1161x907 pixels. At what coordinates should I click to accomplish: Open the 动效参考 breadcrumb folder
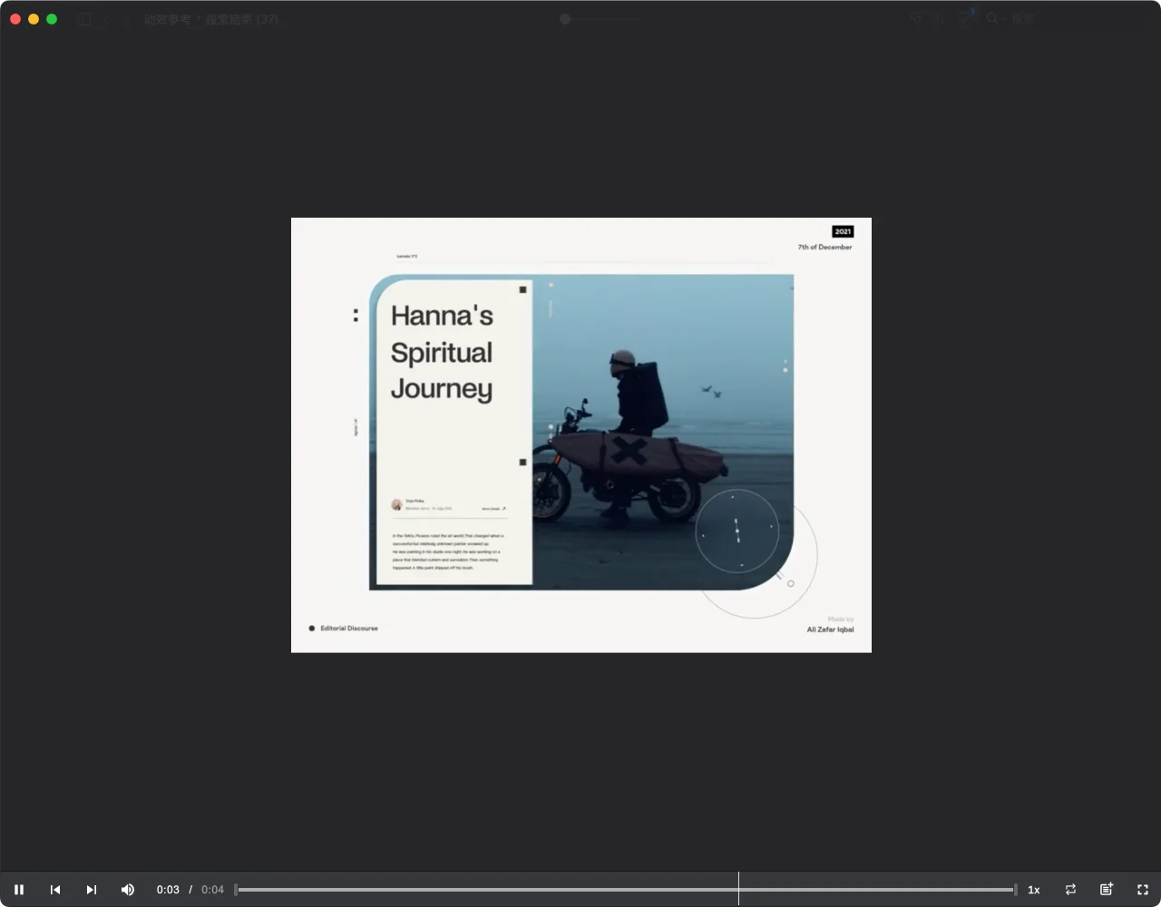point(167,19)
